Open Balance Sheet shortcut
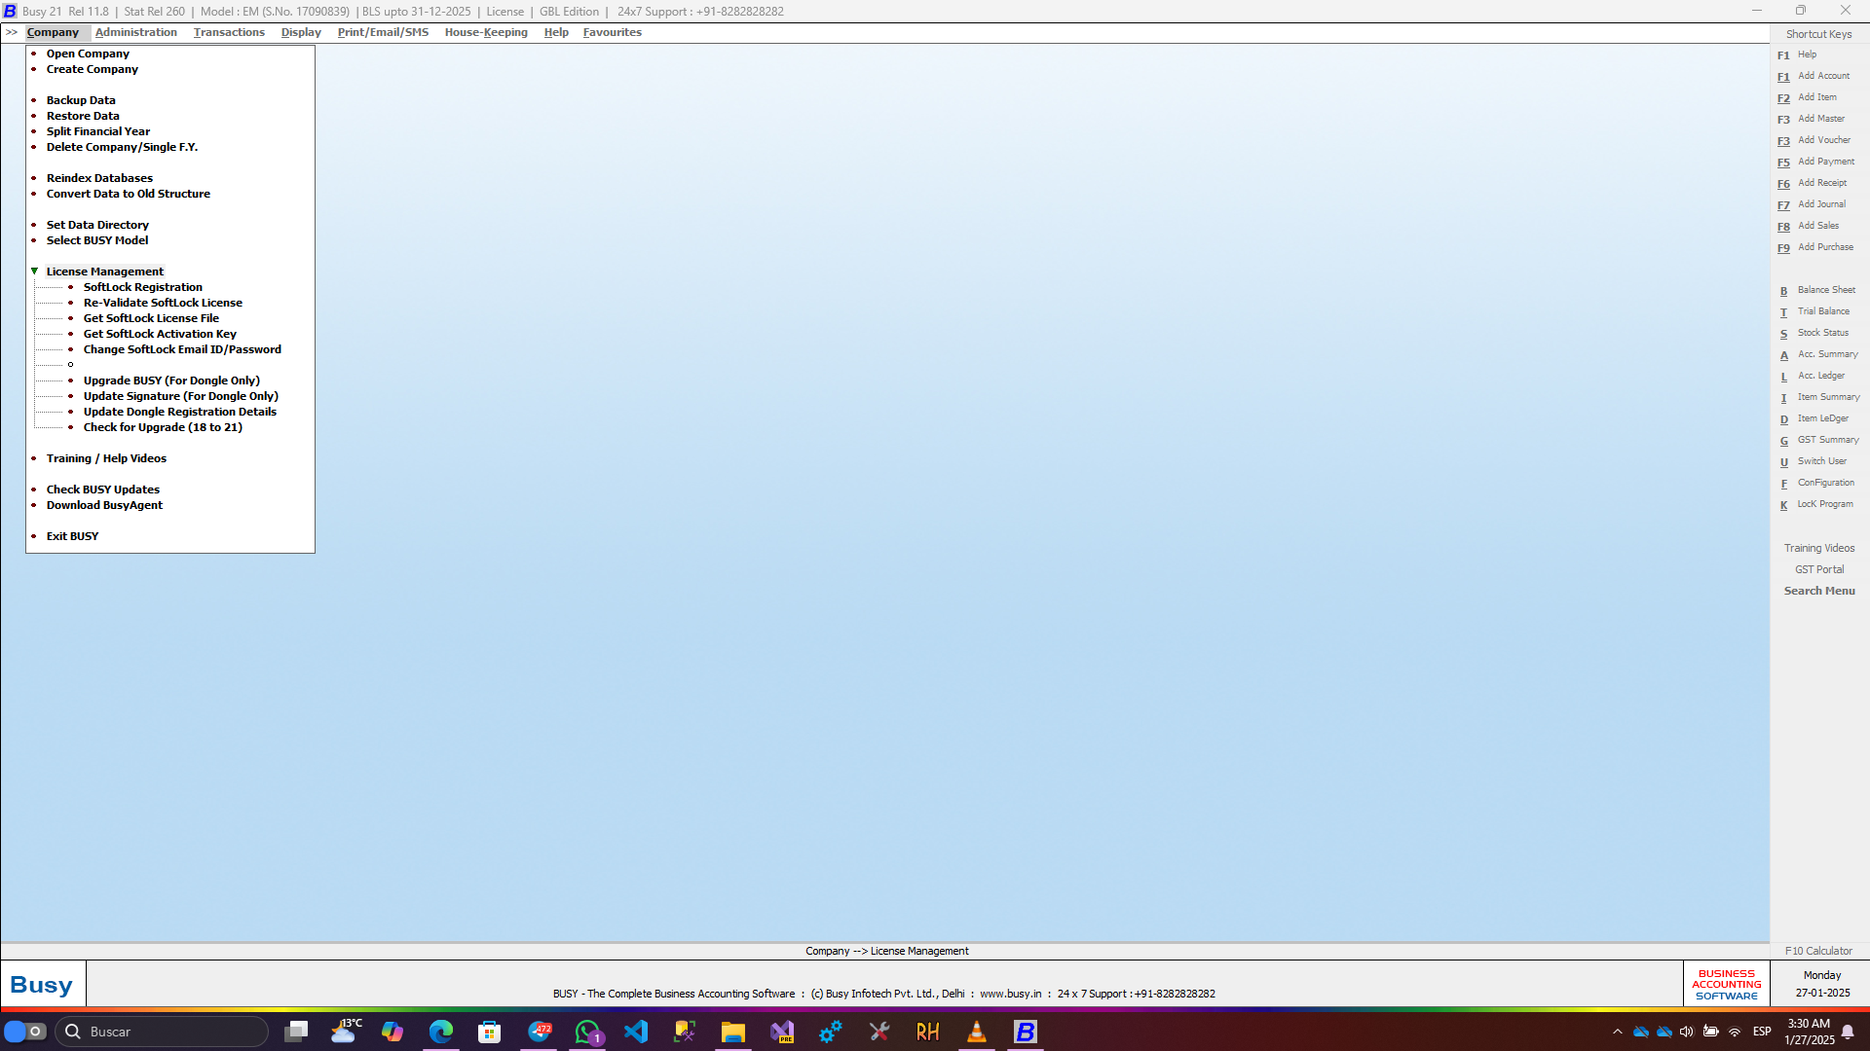Viewport: 1870px width, 1051px height. [x=1817, y=290]
